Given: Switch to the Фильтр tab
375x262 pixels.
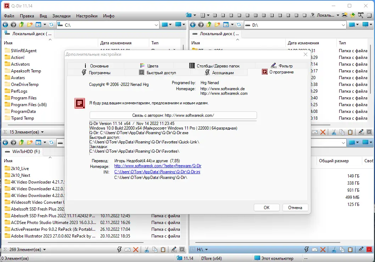Looking at the screenshot, I should point(282,66).
